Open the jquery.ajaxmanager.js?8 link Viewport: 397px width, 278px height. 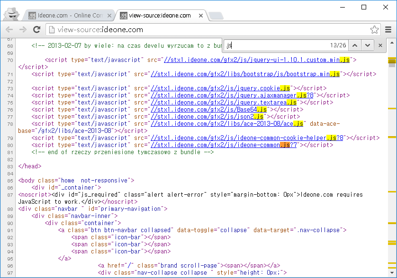[232, 96]
